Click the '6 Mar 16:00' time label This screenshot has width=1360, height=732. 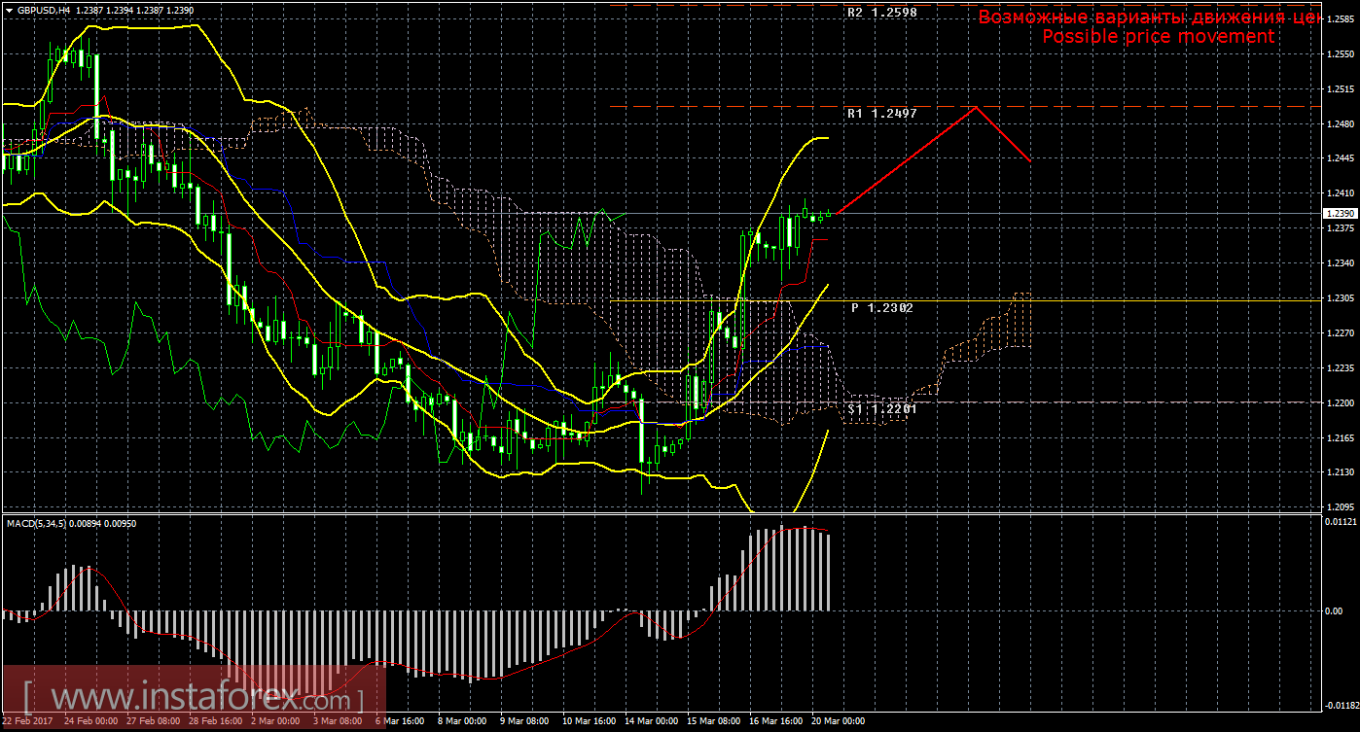(400, 722)
